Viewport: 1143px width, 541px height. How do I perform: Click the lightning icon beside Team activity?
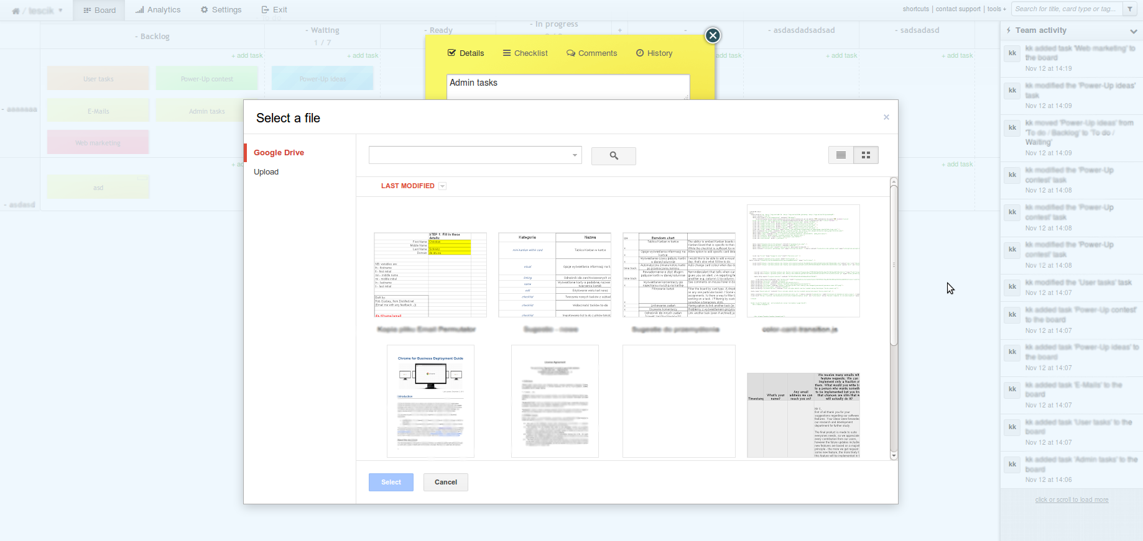1008,30
